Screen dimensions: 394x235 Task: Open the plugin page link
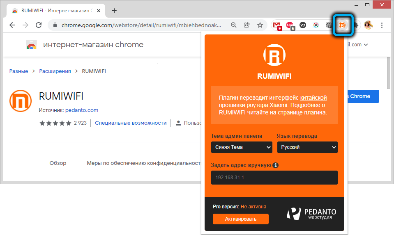point(302,112)
